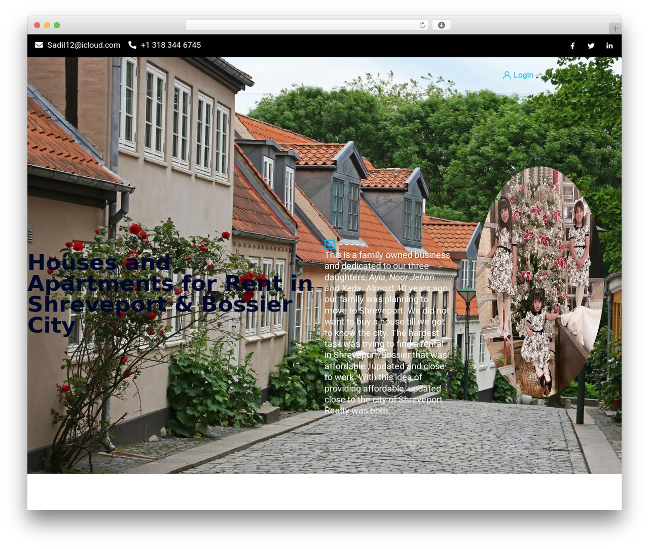Open the Facebook social link icon
This screenshot has height=549, width=649.
click(x=572, y=46)
